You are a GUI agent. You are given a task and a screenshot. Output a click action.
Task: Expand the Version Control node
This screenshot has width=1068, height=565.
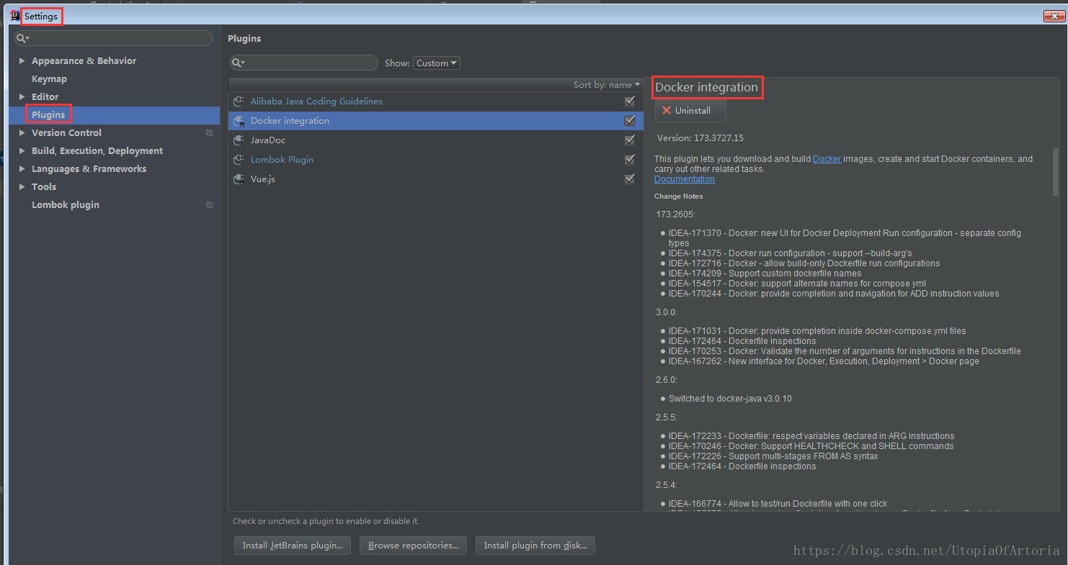(22, 133)
